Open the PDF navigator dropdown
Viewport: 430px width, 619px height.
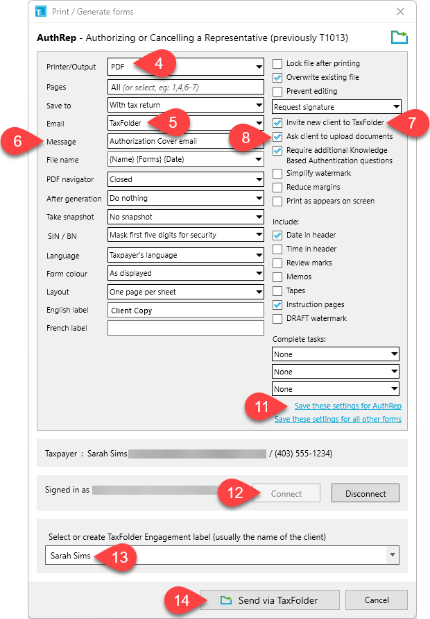click(x=186, y=179)
